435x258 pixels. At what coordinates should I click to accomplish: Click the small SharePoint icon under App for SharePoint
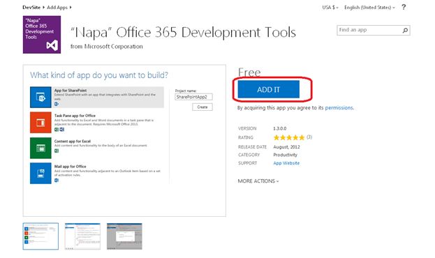tap(57, 104)
